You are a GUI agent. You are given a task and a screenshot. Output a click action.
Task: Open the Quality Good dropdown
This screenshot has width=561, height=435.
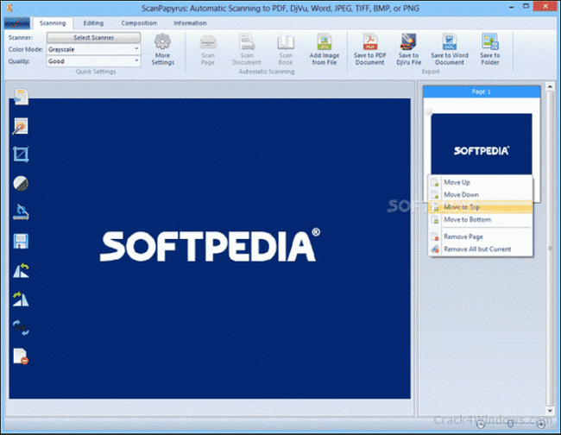click(x=93, y=61)
